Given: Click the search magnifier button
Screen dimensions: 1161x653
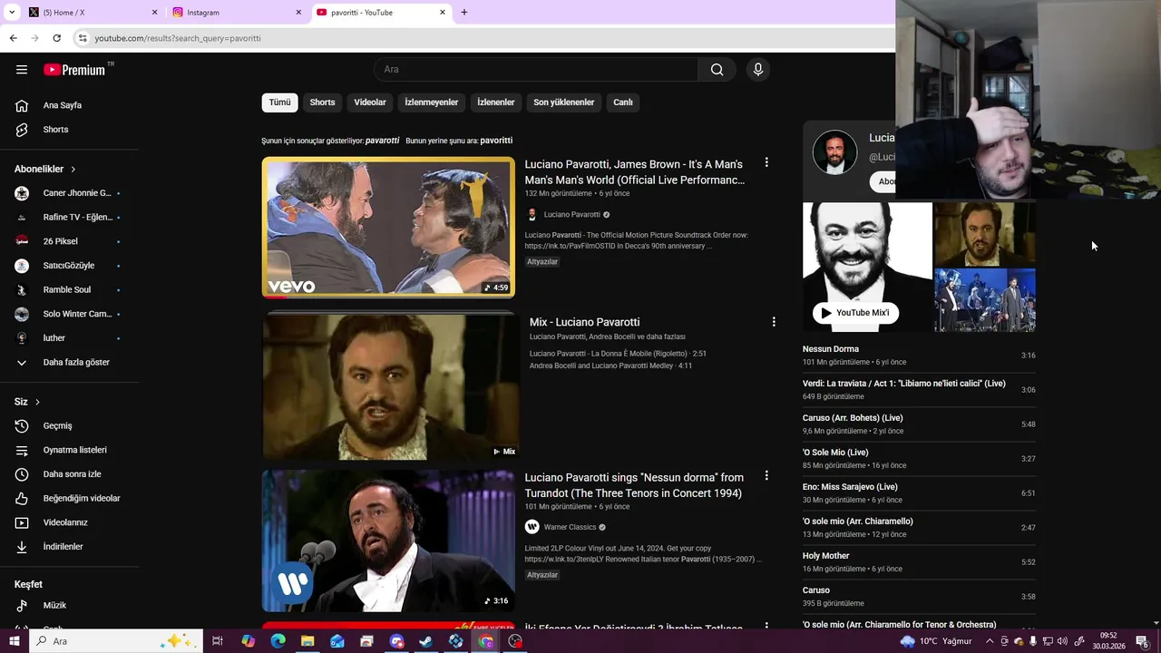Looking at the screenshot, I should point(717,70).
